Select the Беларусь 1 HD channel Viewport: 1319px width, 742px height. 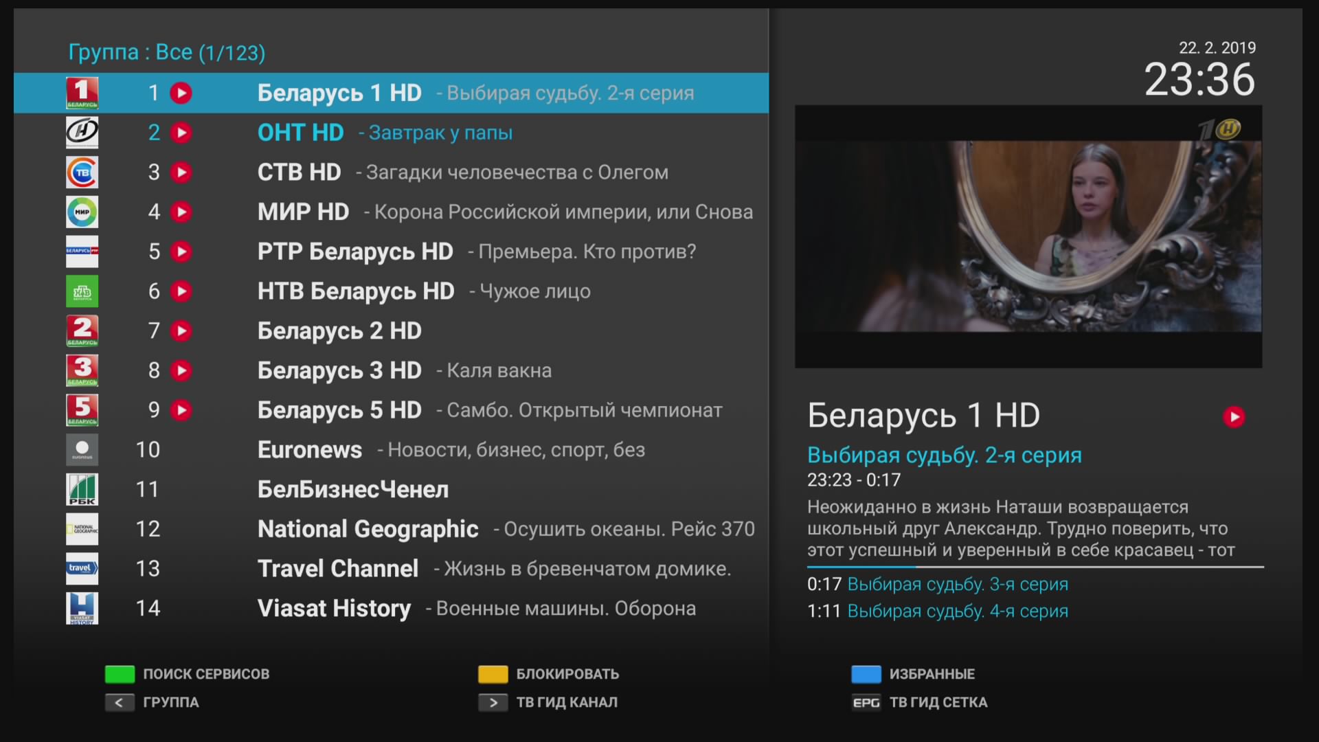pos(391,93)
